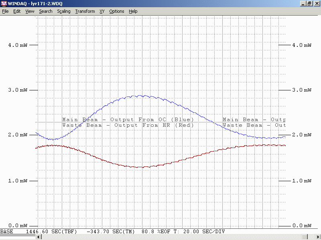Click the Main Beam blue channel label
This screenshot has width=321, height=240.
(x=128, y=120)
